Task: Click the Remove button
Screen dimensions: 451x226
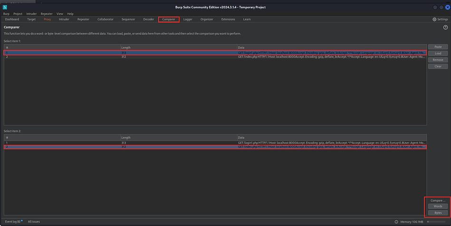Action: point(438,60)
